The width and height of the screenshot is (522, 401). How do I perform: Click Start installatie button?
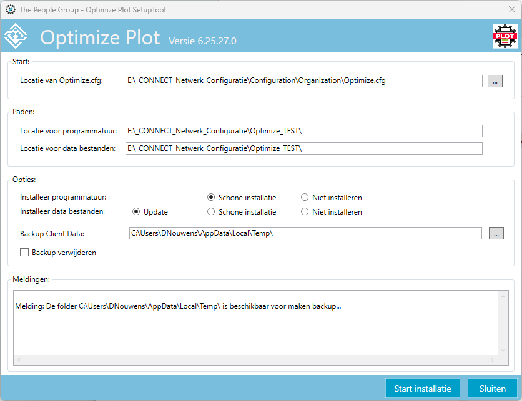pos(423,389)
